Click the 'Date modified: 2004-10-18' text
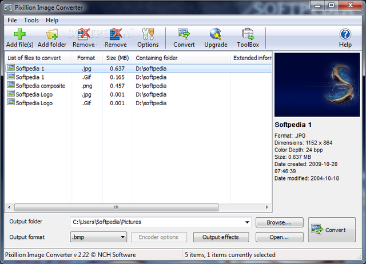The image size is (366, 264). tap(307, 178)
